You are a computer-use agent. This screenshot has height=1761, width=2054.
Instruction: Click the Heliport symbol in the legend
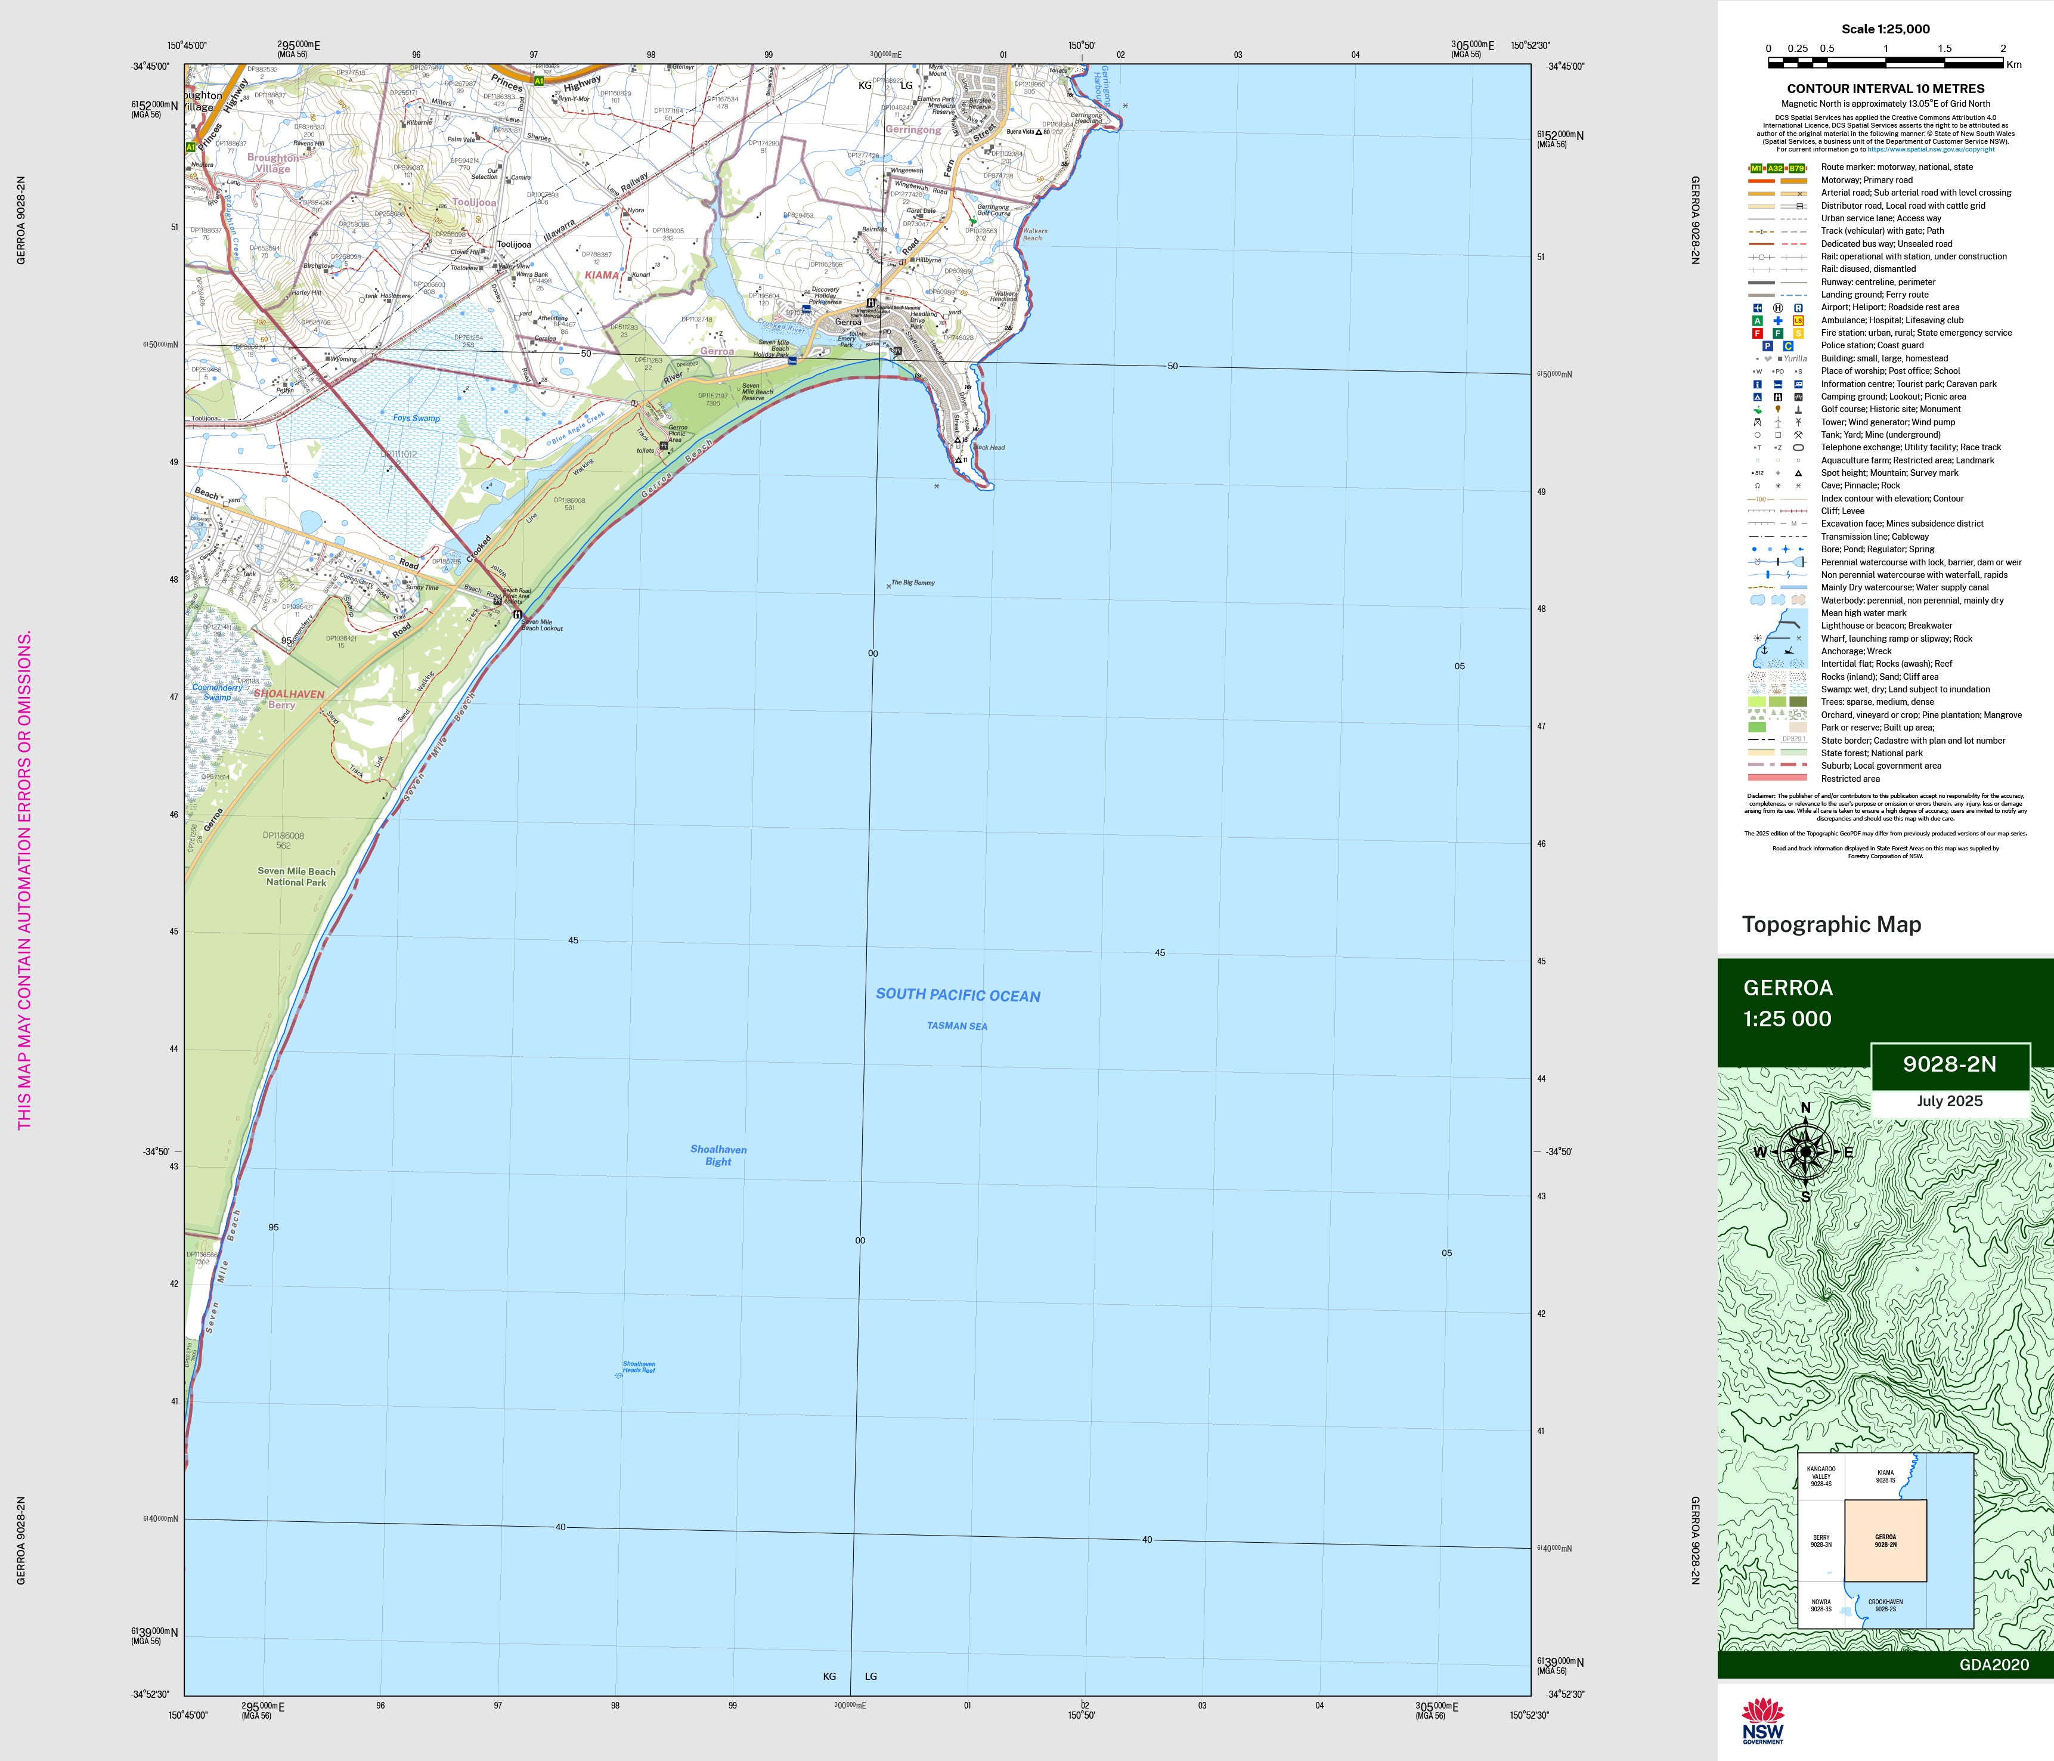pyautogui.click(x=1777, y=308)
